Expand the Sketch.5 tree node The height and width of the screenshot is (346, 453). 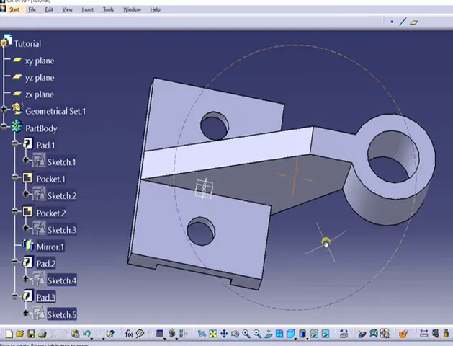[x=27, y=314]
